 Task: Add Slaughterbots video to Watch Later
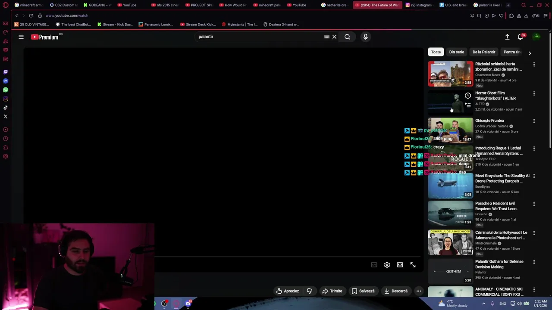pos(468,96)
